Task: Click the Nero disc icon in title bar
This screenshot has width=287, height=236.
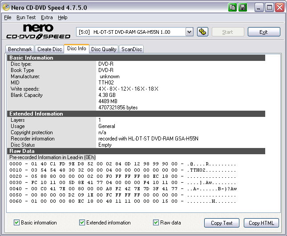Action: 6,7
